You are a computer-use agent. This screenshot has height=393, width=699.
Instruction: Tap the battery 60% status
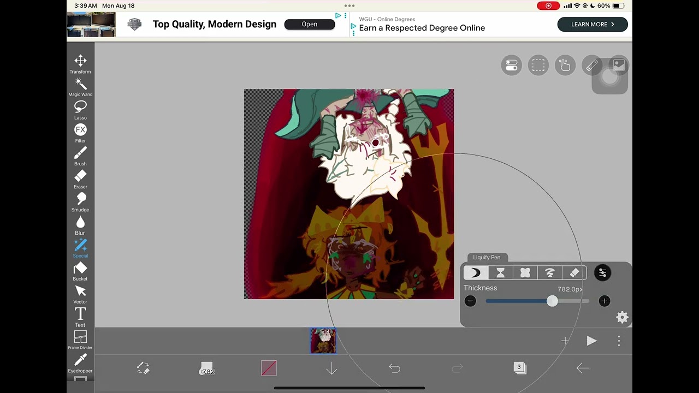click(611, 6)
